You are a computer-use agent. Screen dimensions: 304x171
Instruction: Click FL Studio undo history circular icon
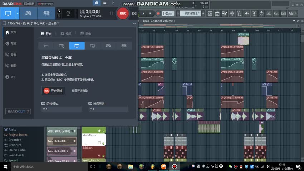tap(261, 14)
